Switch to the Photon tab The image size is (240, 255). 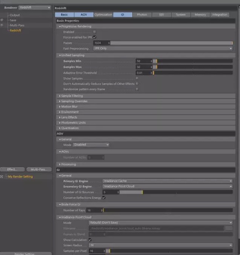click(x=142, y=15)
